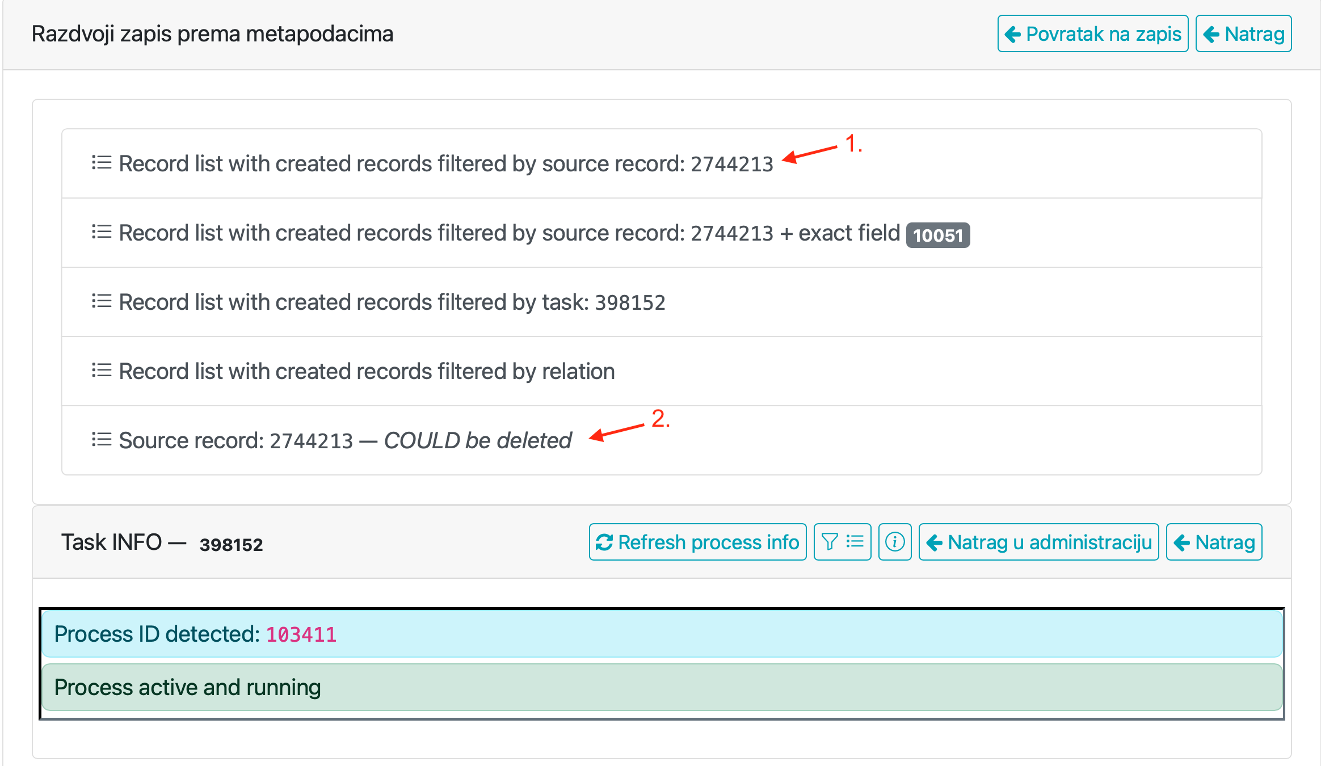Image resolution: width=1321 pixels, height=766 pixels.
Task: Click the Povratak na zapis button
Action: 1092,33
